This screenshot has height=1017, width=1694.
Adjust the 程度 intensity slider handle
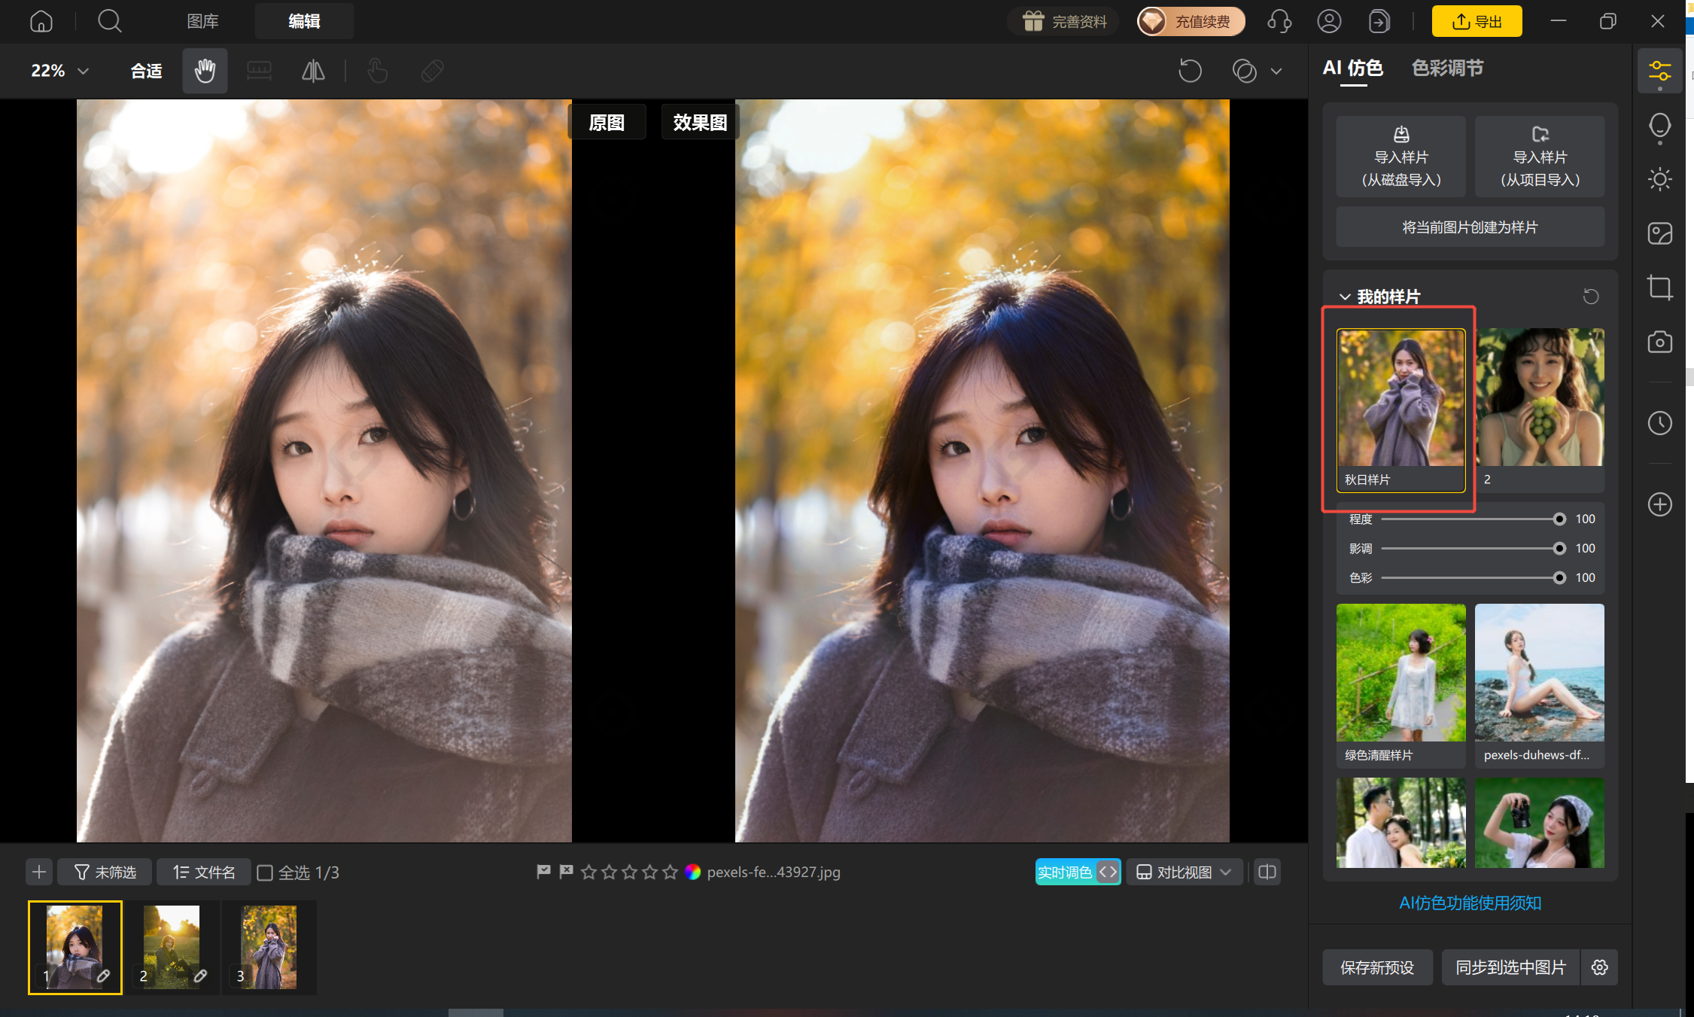click(x=1559, y=519)
